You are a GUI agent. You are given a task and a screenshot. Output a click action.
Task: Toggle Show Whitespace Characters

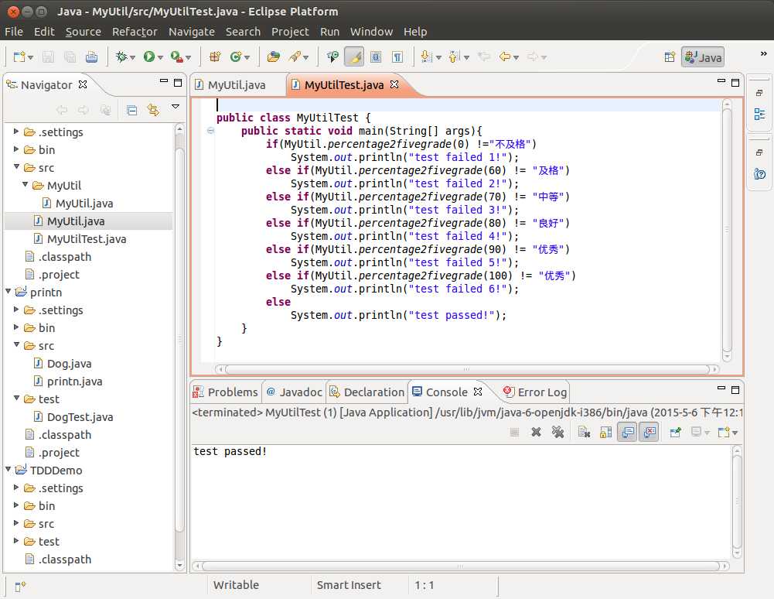coord(398,56)
